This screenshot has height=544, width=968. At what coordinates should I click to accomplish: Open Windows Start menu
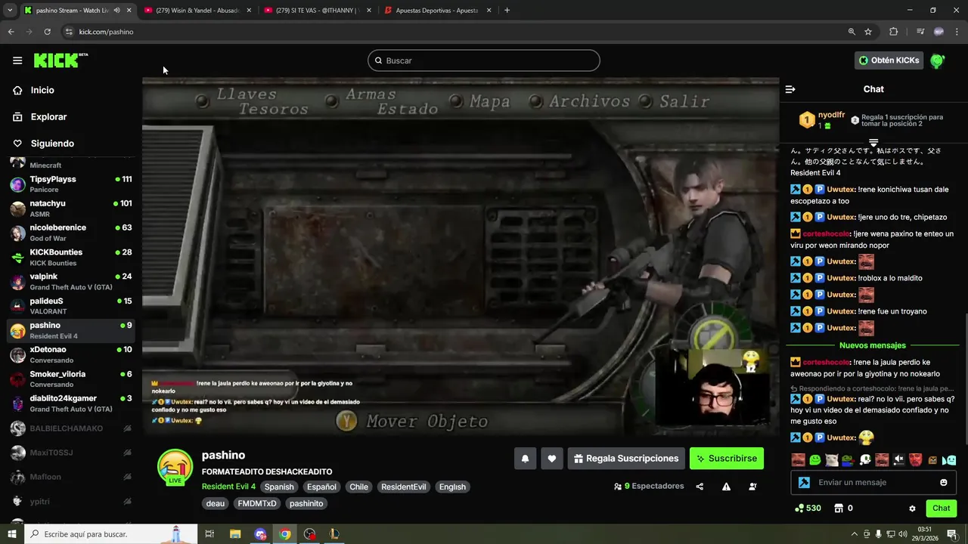pyautogui.click(x=11, y=534)
